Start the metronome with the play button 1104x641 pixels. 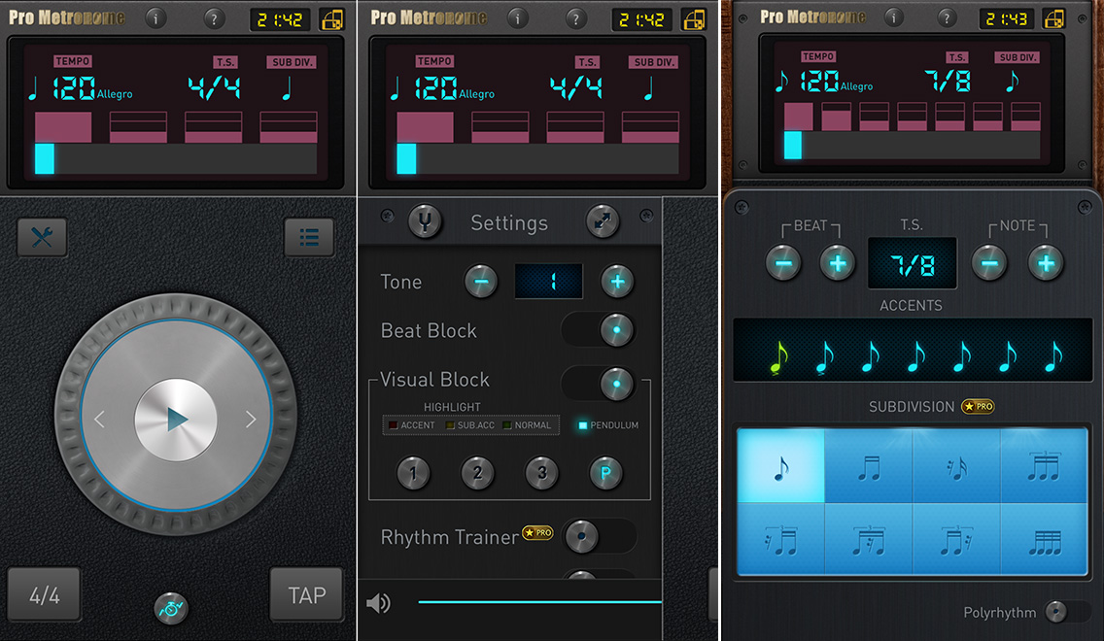[176, 420]
